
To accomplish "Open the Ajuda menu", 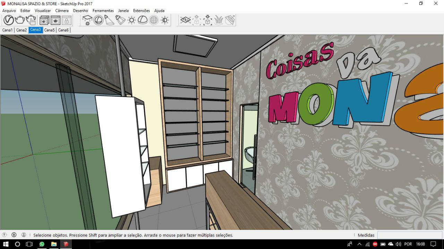I will (159, 11).
